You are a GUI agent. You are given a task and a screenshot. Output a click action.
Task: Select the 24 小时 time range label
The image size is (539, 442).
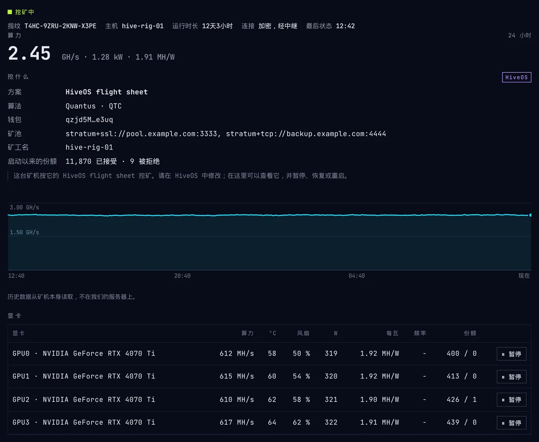tap(519, 35)
